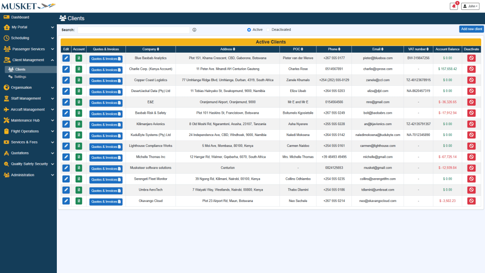Click the Add new client button
The image size is (485, 273).
click(471, 29)
